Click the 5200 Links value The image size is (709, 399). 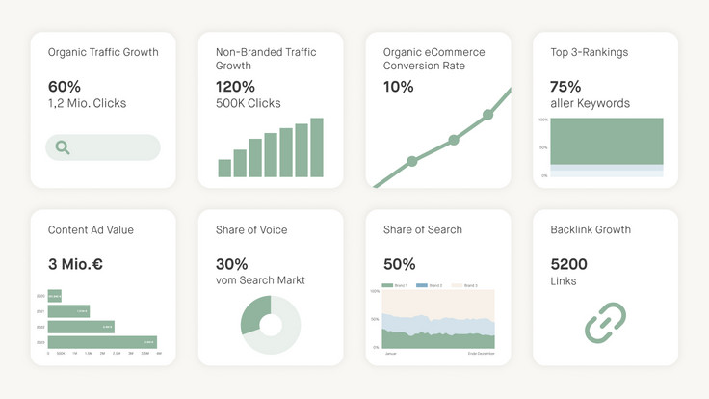(x=568, y=264)
